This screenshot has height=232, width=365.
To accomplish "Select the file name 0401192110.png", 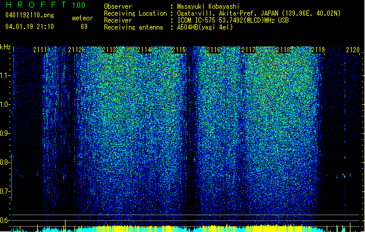I will 30,15.
